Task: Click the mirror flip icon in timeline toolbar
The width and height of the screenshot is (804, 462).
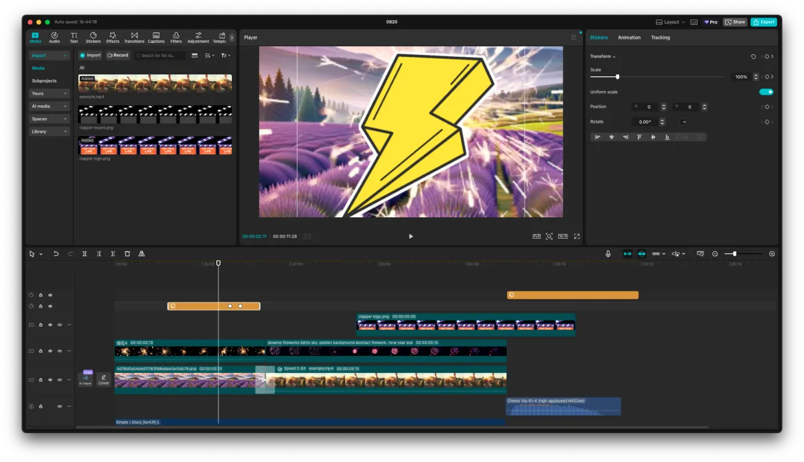Action: point(141,254)
